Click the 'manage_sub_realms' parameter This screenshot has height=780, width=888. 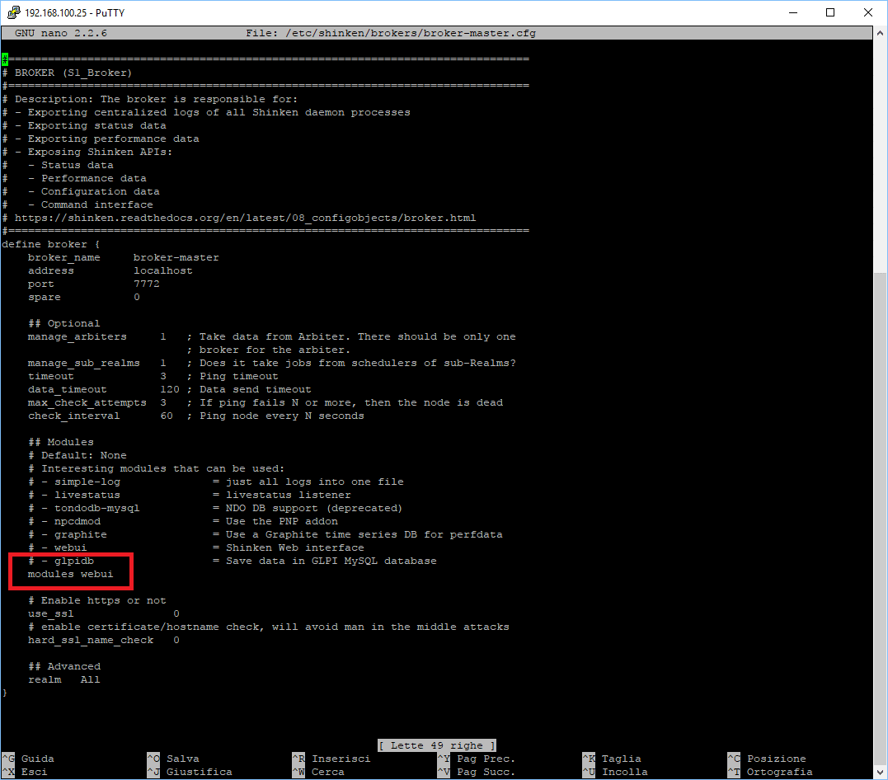84,363
